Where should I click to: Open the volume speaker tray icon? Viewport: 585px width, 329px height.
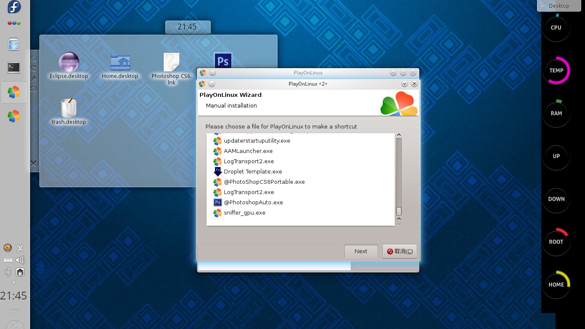pyautogui.click(x=20, y=260)
